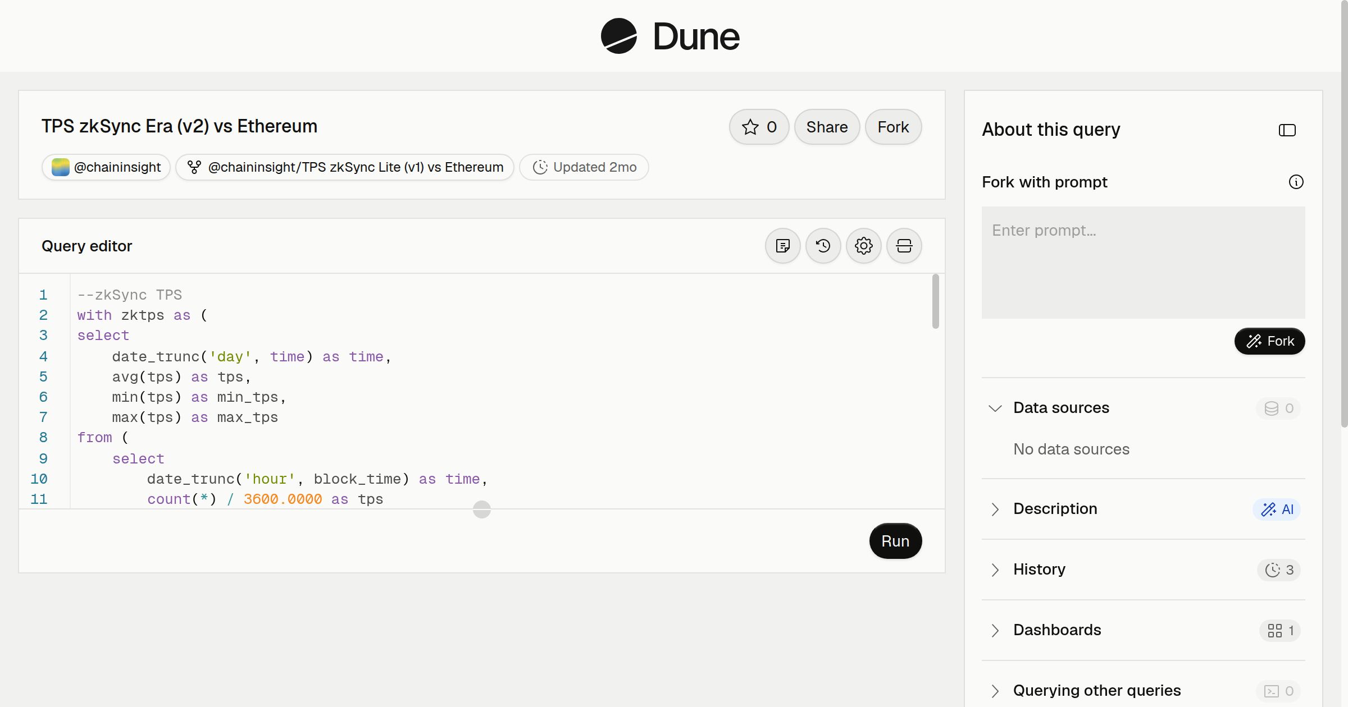Click code line 1 comment --zkSync TPS
This screenshot has width=1348, height=707.
point(129,295)
